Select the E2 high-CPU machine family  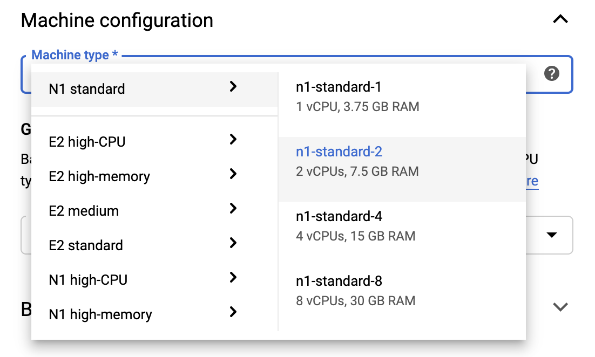(87, 142)
